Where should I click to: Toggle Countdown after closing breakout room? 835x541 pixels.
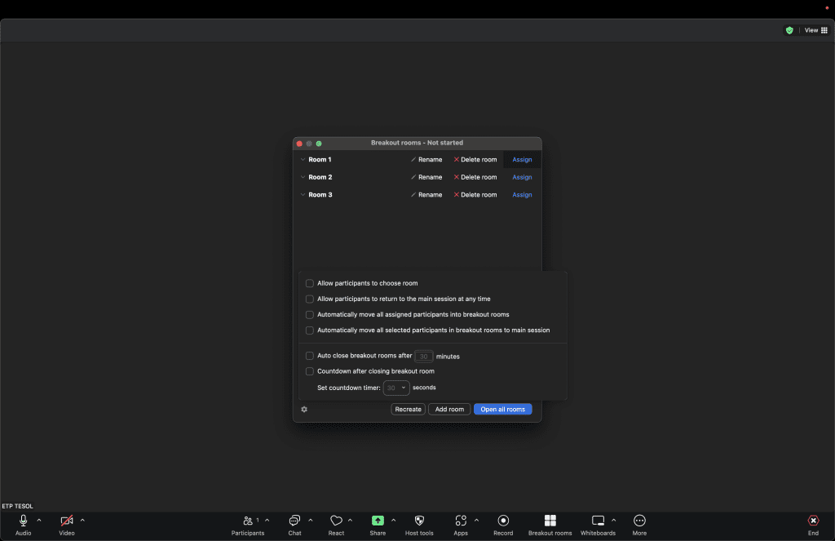point(310,371)
